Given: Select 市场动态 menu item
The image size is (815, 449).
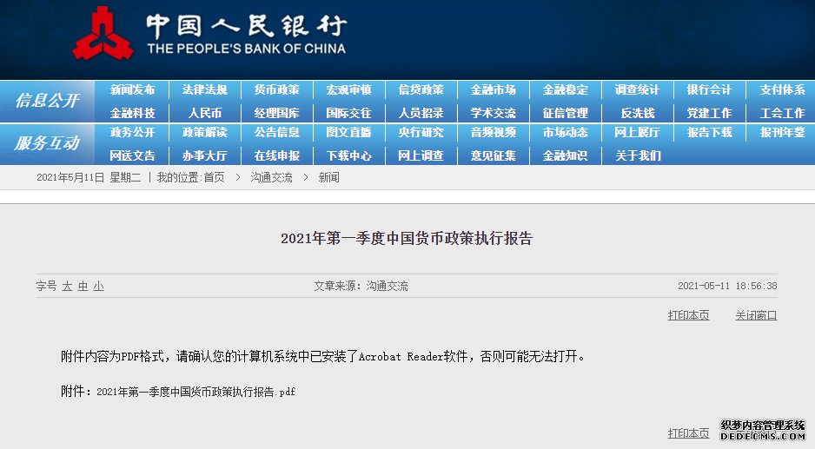Looking at the screenshot, I should [566, 133].
